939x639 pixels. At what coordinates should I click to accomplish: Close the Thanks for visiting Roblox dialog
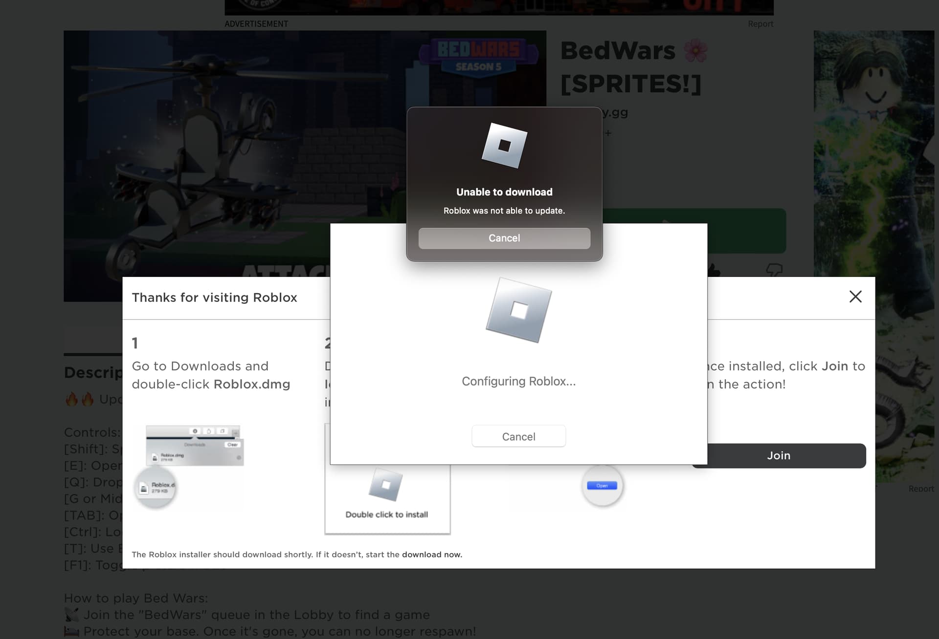pyautogui.click(x=855, y=297)
